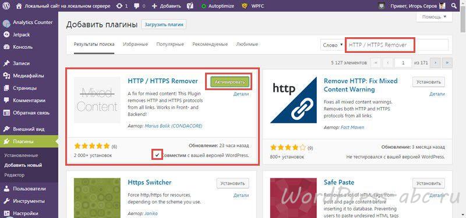Open Детали for HTTP / HTTPS Remover
Image resolution: width=466 pixels, height=218 pixels.
coord(241,94)
